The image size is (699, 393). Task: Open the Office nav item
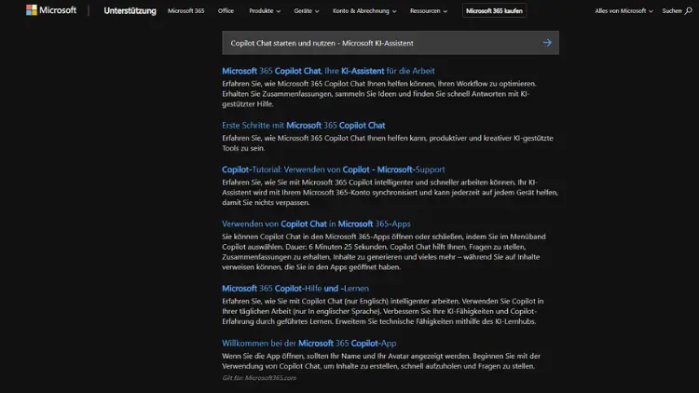click(226, 10)
